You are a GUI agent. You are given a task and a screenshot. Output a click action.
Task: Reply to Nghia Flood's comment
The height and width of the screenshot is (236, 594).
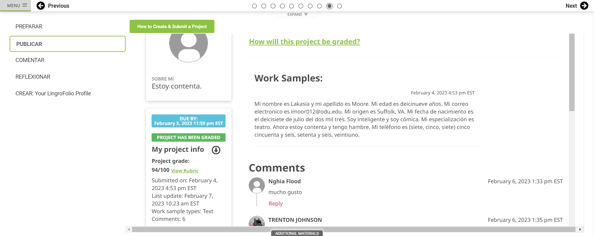[276, 204]
